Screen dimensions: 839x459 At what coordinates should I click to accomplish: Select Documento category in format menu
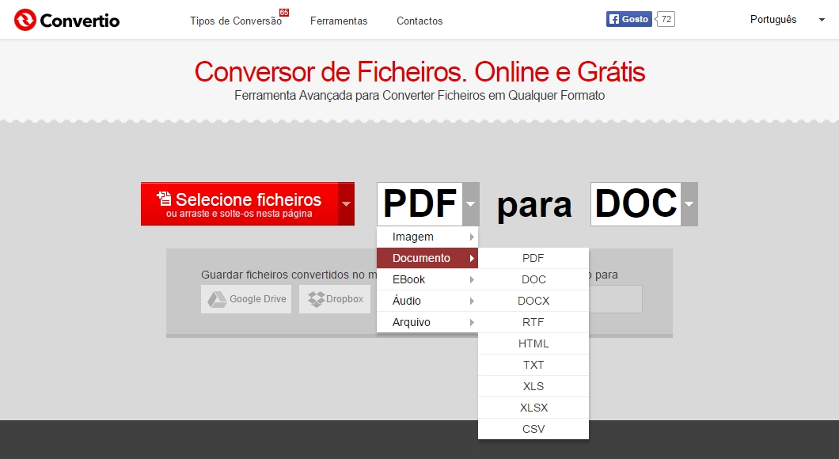point(427,258)
